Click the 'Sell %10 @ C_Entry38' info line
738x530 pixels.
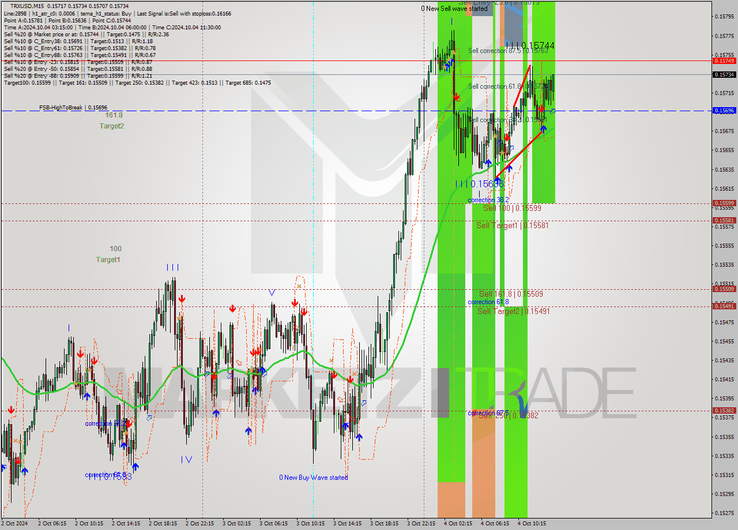tap(78, 41)
